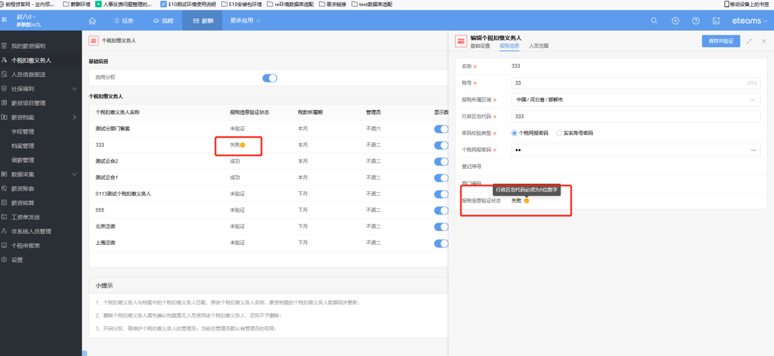Toggle display switch for 北京泛微 row
This screenshot has width=774, height=356.
coord(441,226)
